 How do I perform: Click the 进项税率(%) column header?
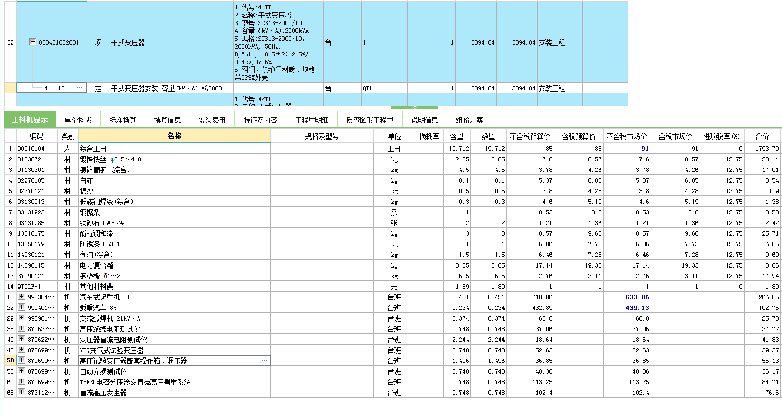click(722, 136)
